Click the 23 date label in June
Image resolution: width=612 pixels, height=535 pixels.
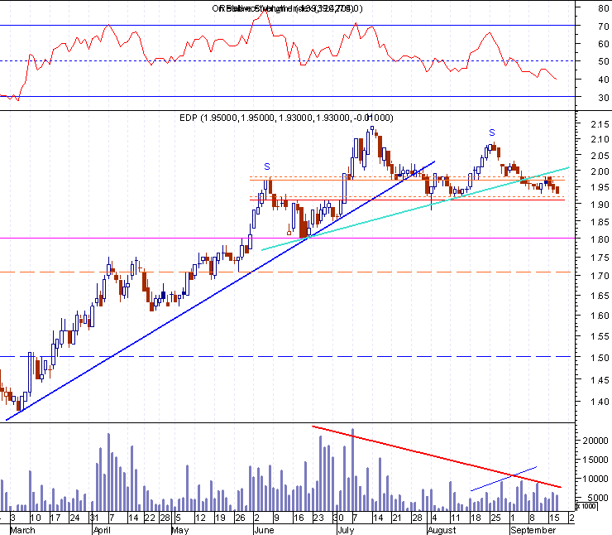tap(318, 518)
